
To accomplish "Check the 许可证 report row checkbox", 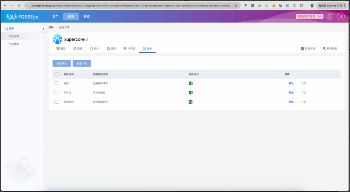I will click(x=56, y=93).
